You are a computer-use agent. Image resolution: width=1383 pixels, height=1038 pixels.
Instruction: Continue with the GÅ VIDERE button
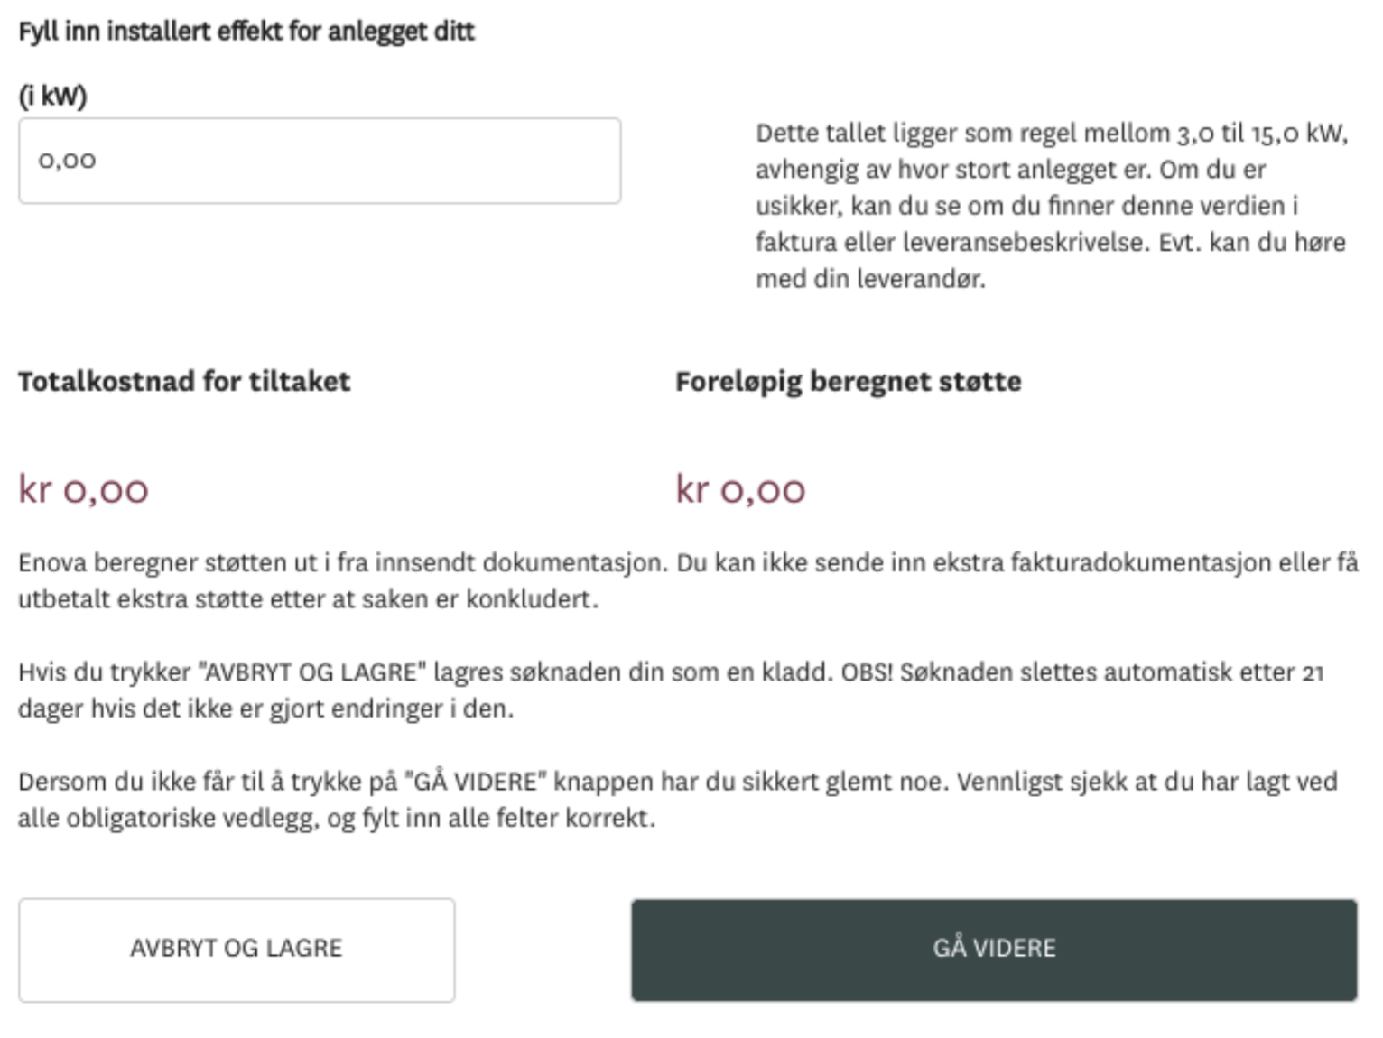[x=994, y=950]
